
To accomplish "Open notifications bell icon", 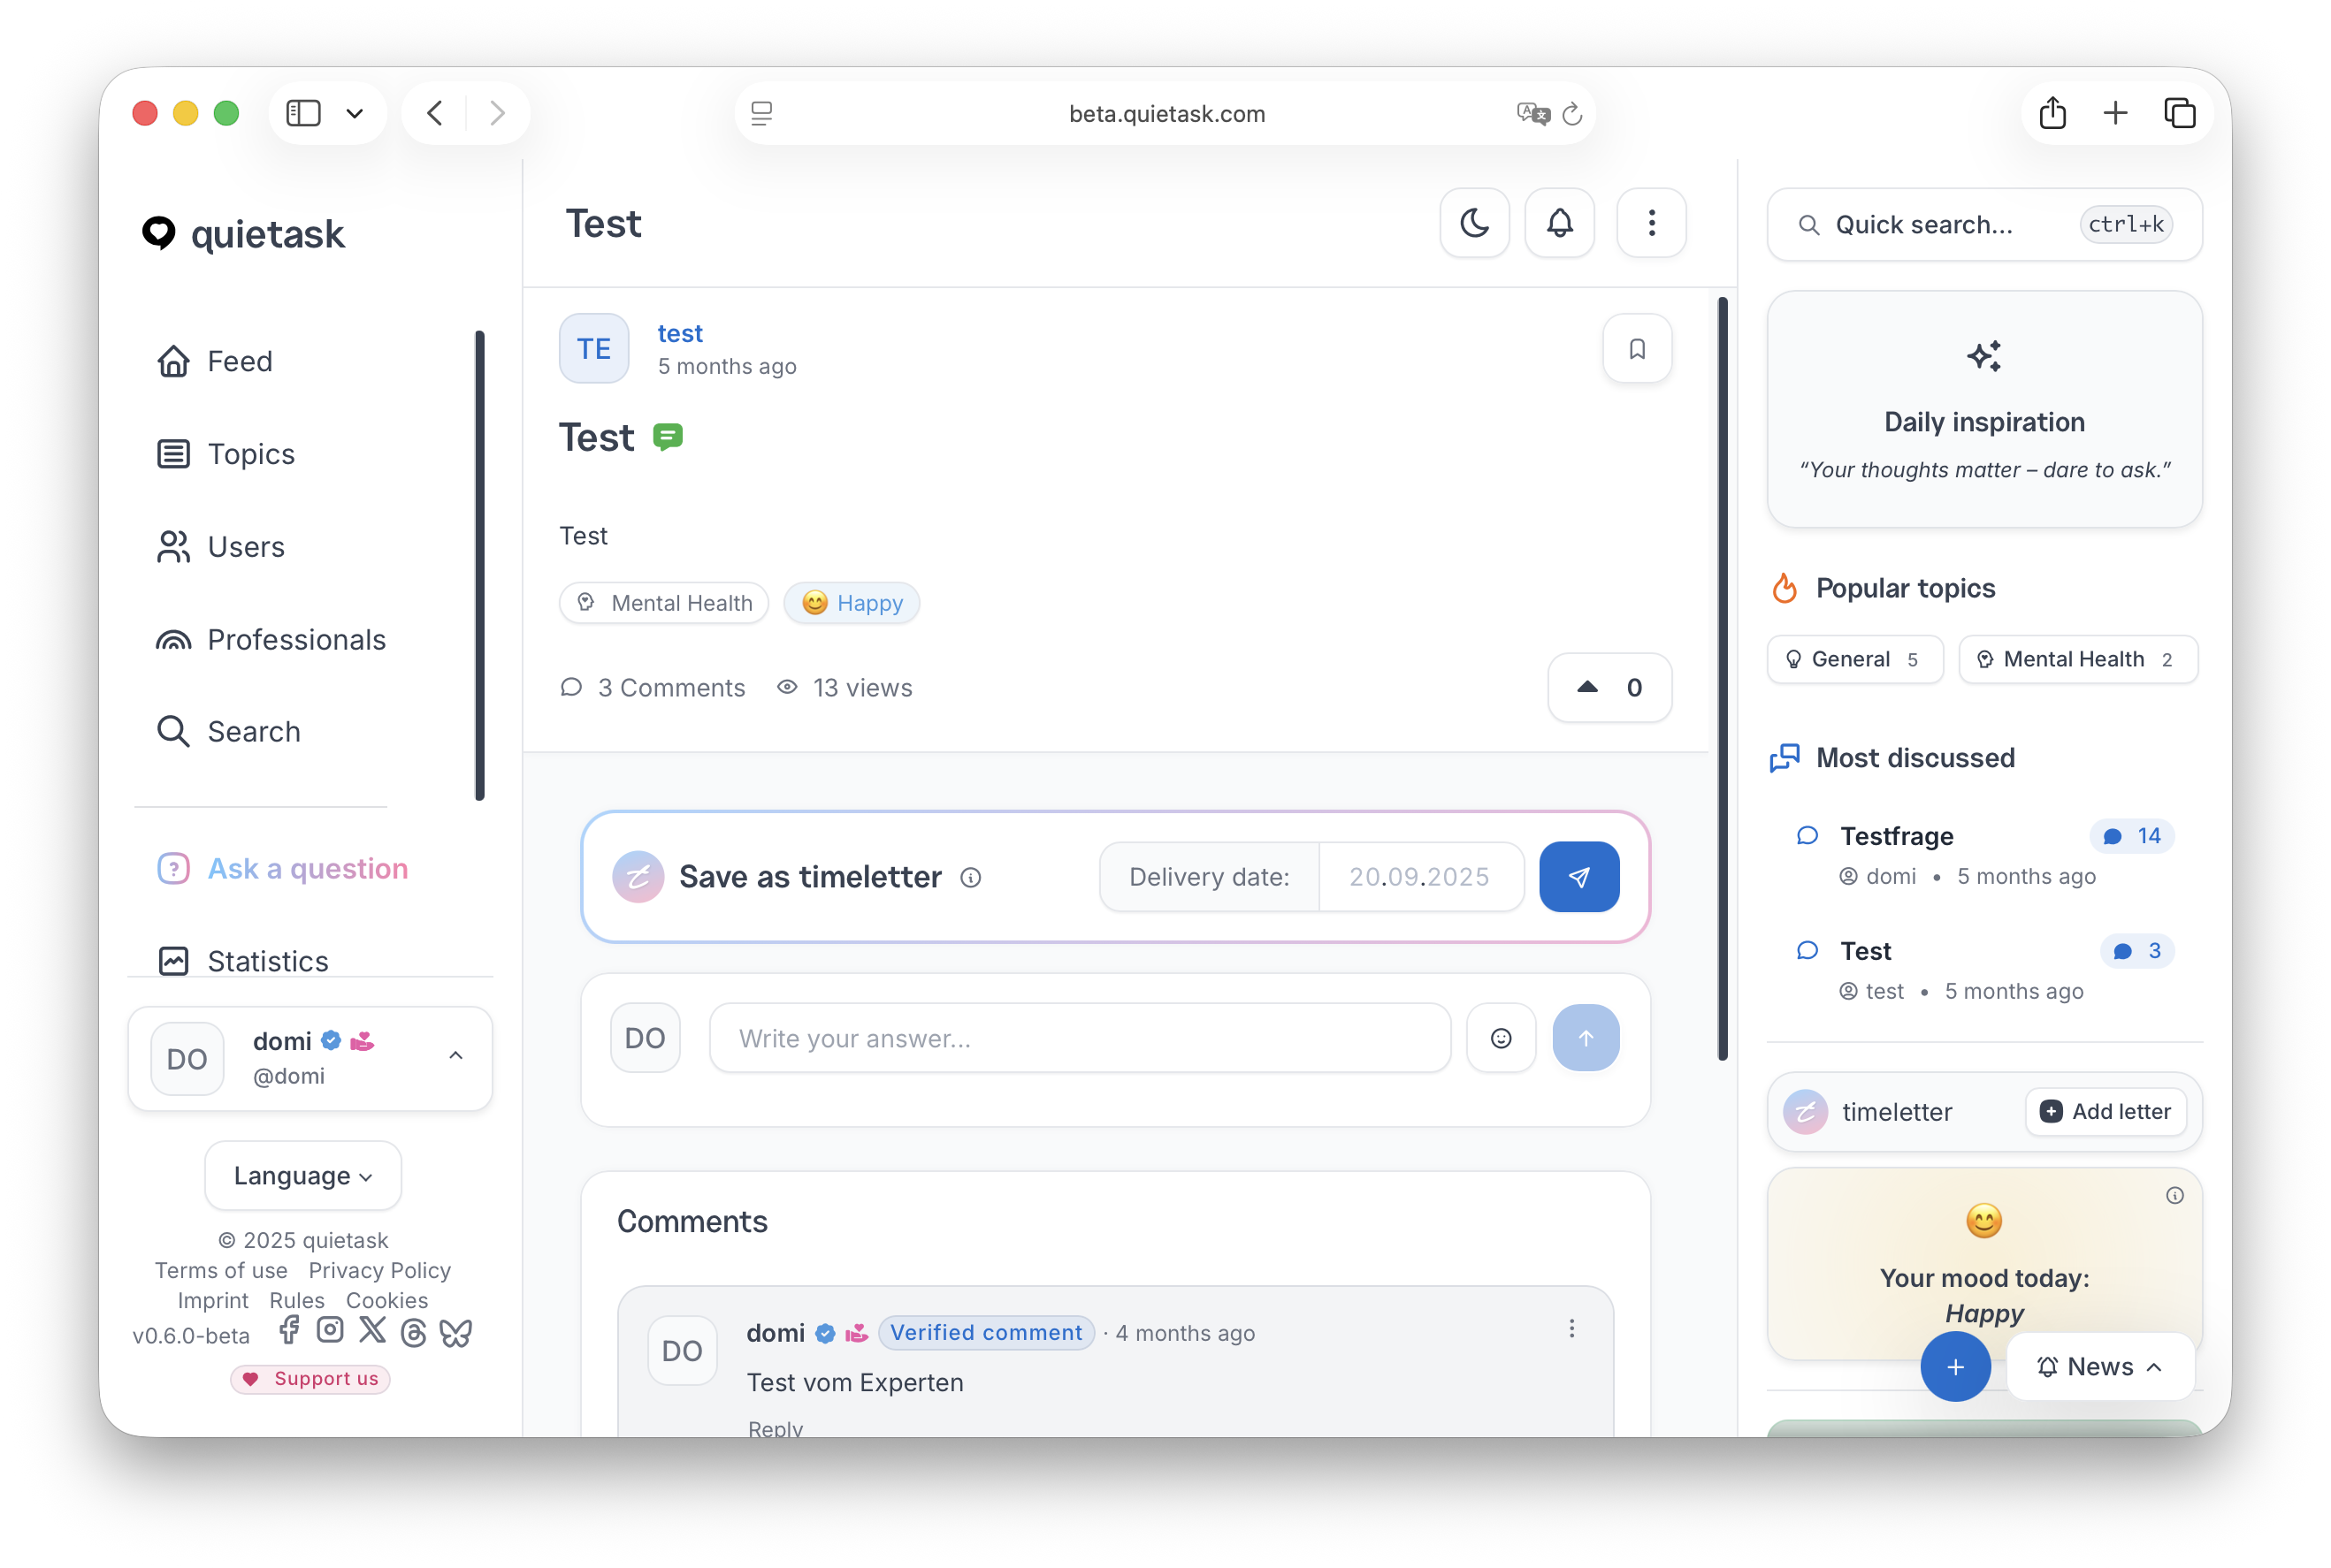I will tap(1559, 222).
